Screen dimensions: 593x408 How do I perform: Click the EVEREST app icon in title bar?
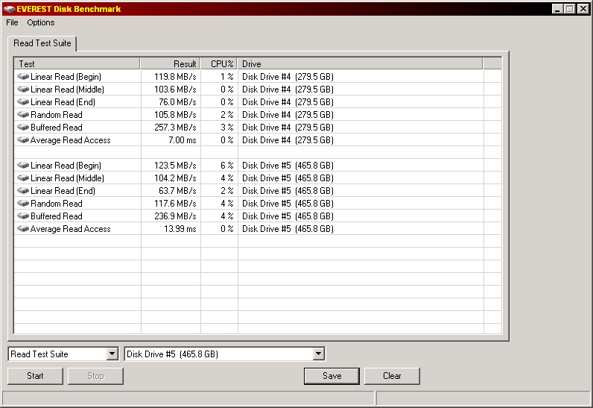(10, 9)
